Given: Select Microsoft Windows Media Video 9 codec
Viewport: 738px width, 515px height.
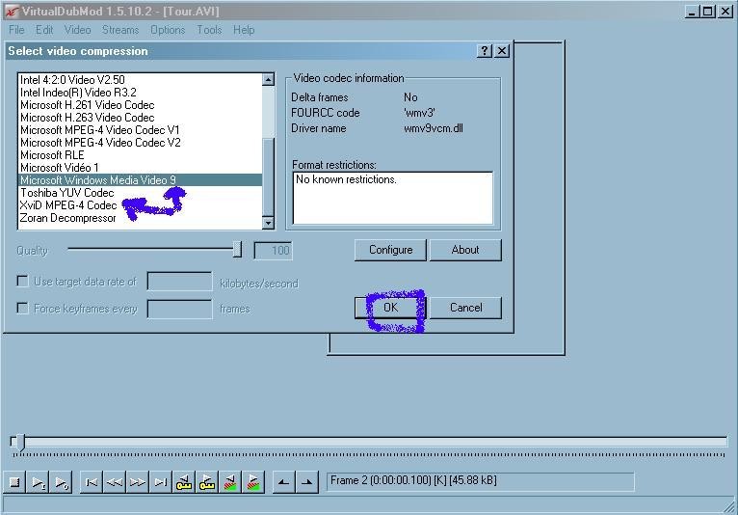Looking at the screenshot, I should coord(141,180).
